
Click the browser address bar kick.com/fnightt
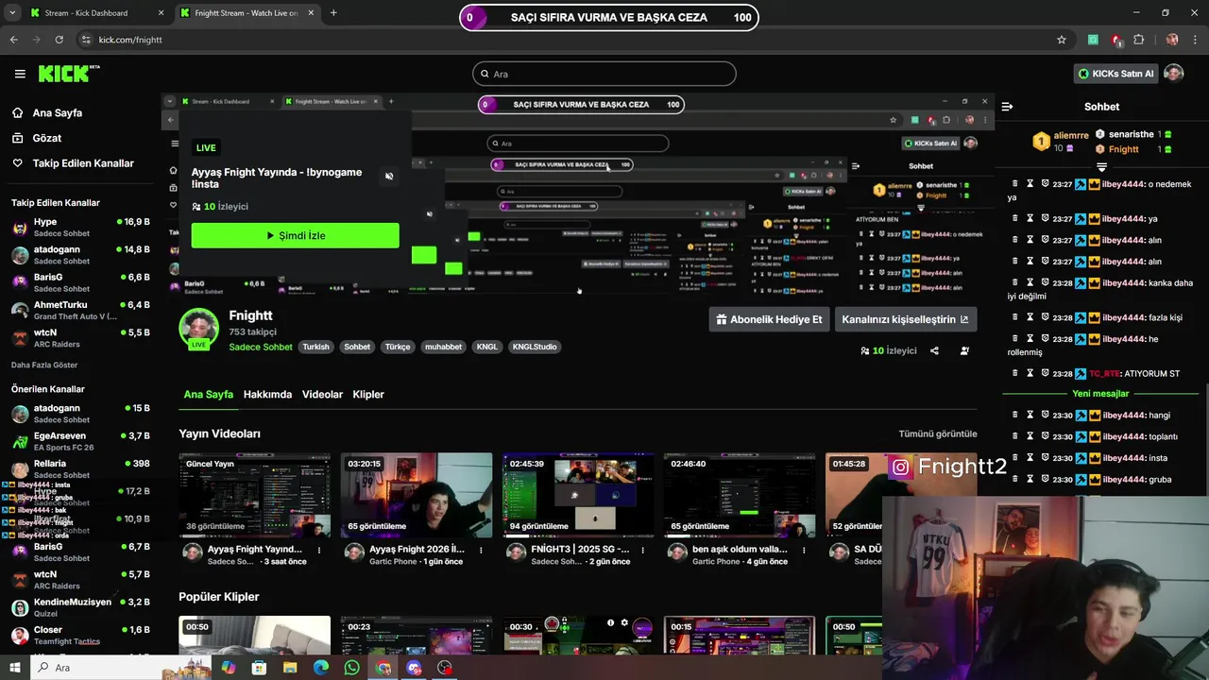pyautogui.click(x=567, y=40)
